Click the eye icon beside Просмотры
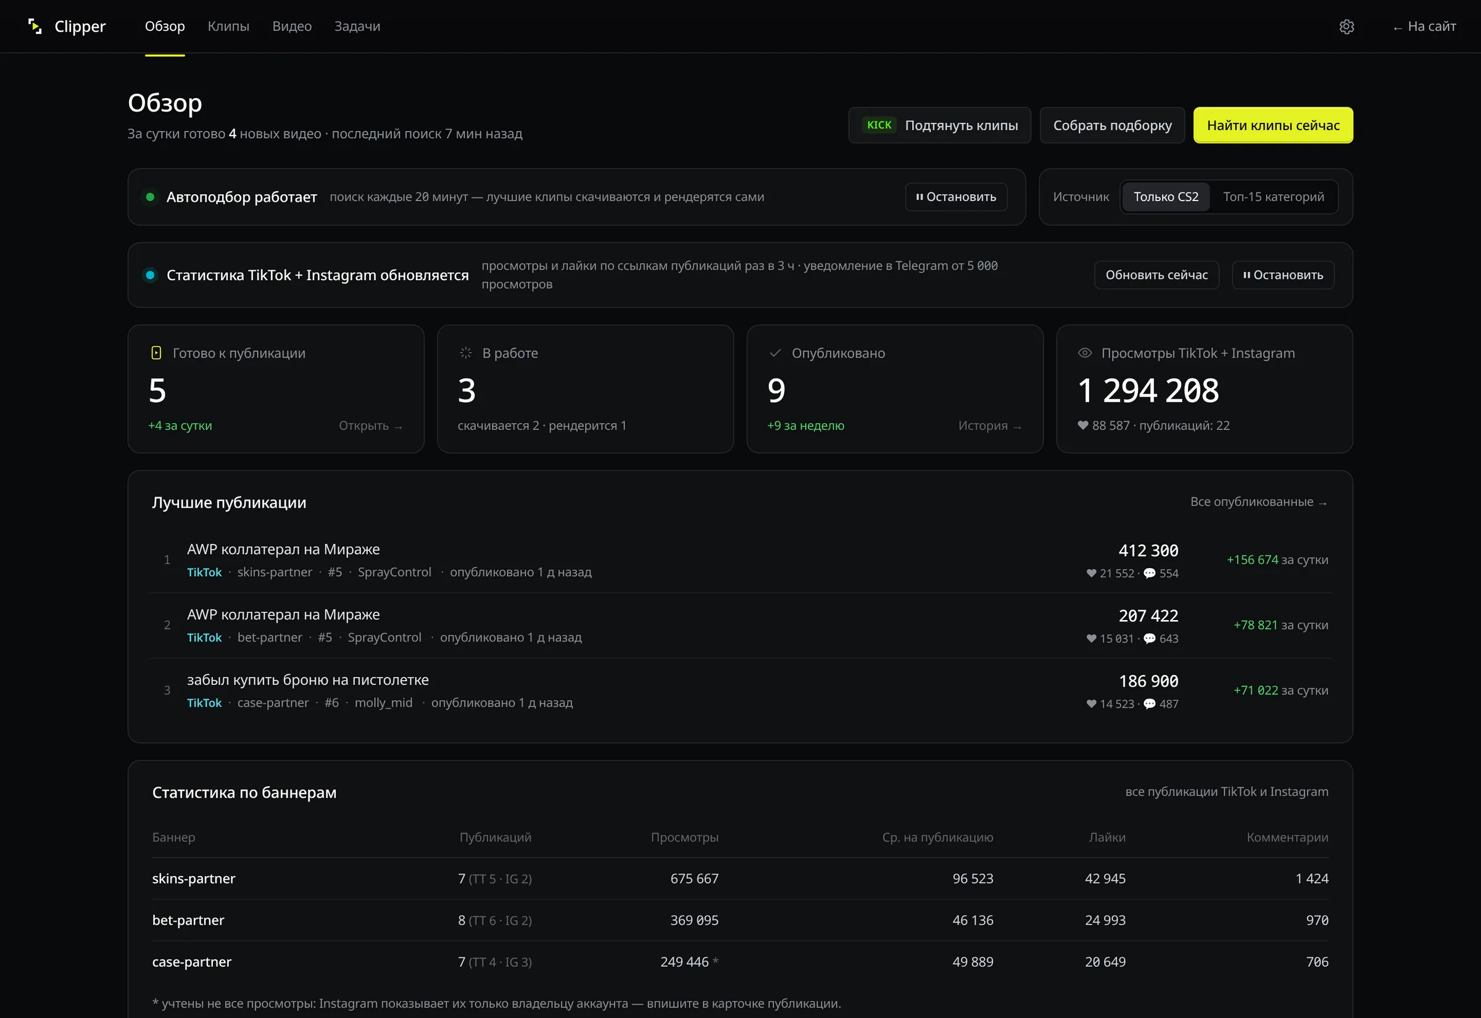 point(1084,353)
